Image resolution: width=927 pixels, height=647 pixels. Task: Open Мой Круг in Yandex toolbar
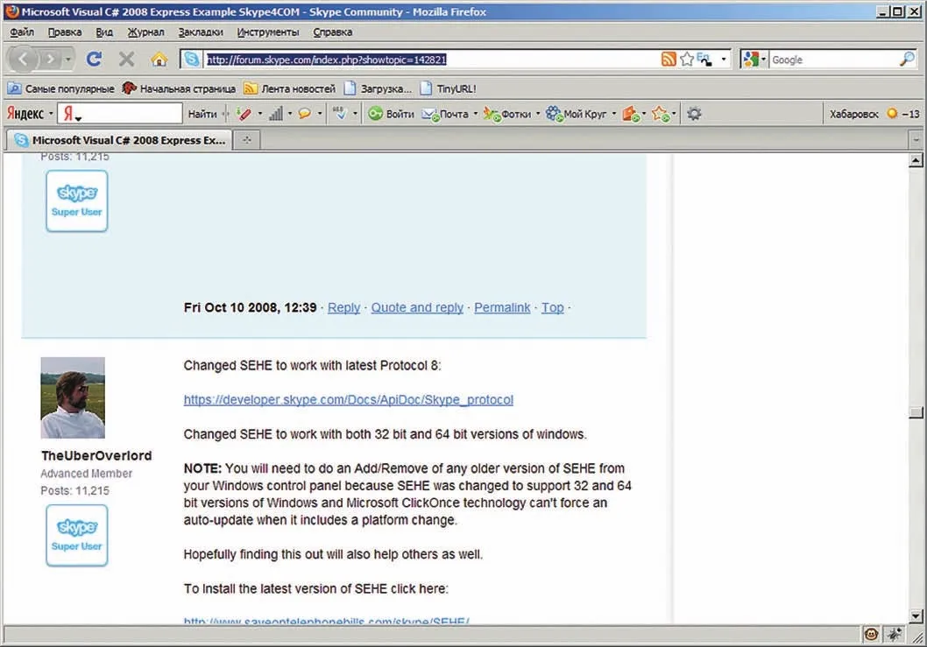click(x=577, y=114)
